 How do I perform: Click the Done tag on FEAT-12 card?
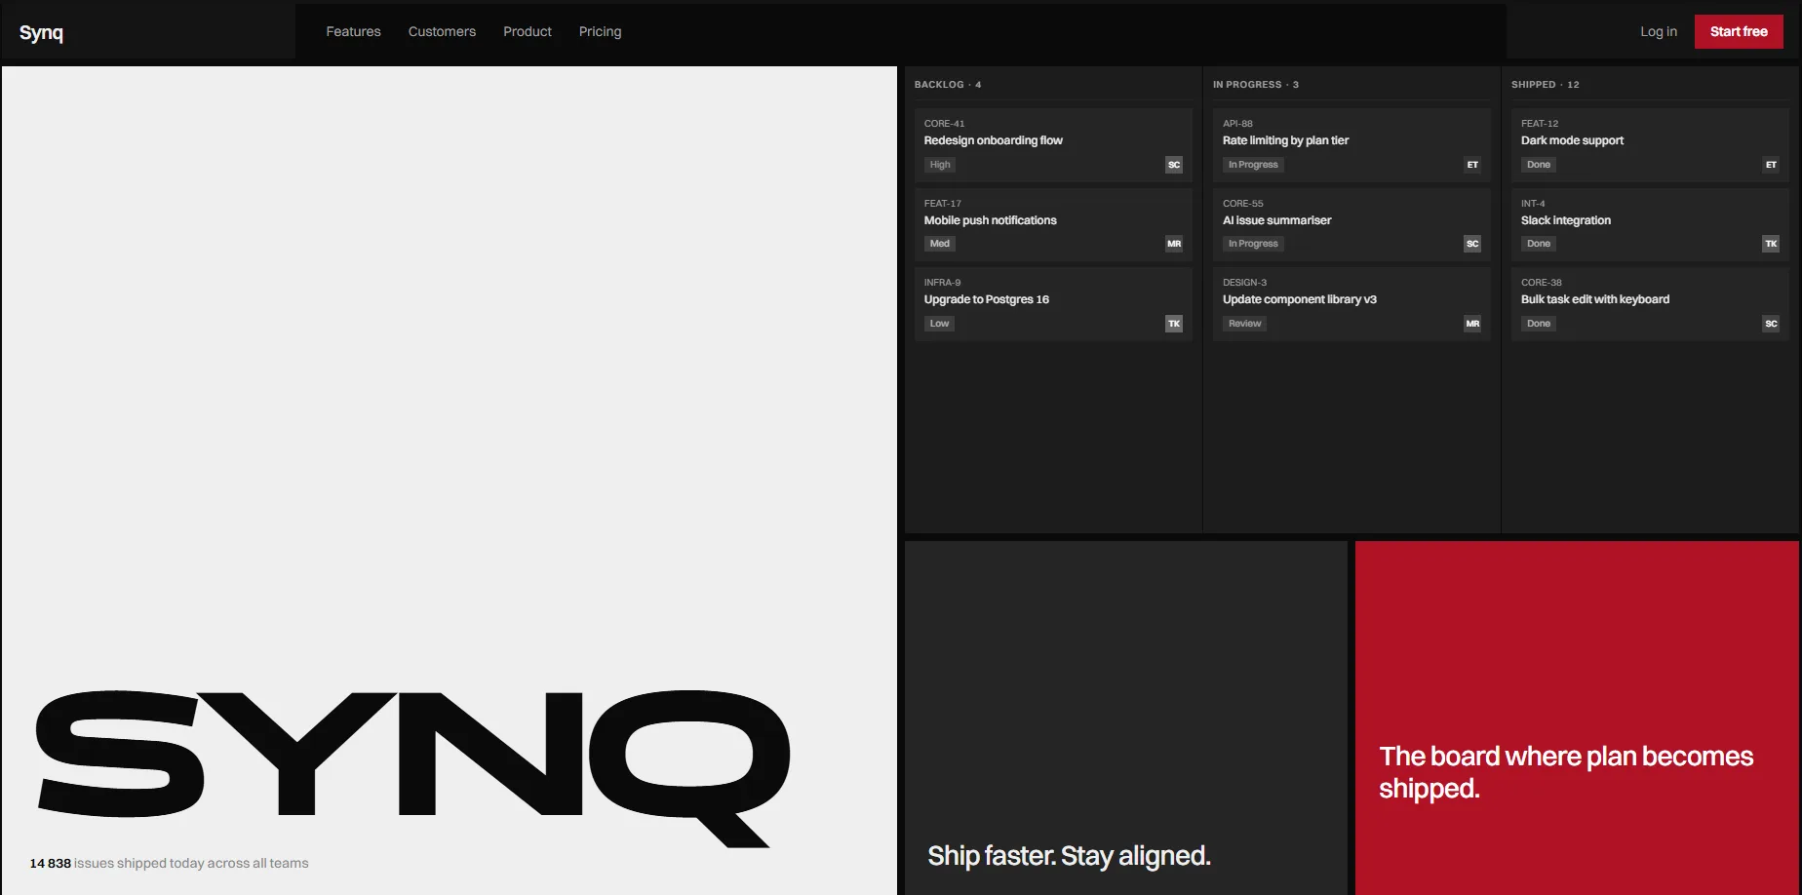tap(1539, 165)
